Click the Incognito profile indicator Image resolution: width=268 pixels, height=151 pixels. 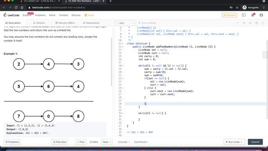(250, 8)
